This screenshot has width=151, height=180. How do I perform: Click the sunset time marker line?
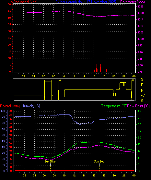pyautogui.click(x=99, y=167)
